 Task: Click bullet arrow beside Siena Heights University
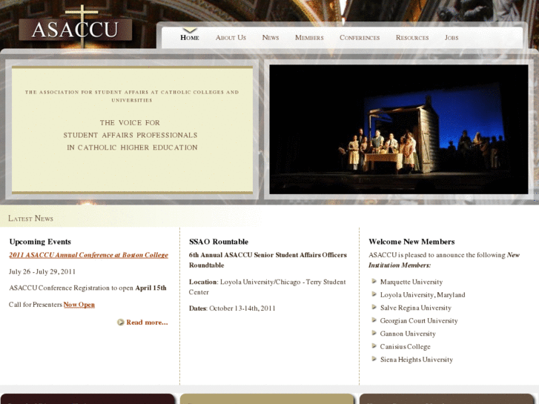pos(374,359)
